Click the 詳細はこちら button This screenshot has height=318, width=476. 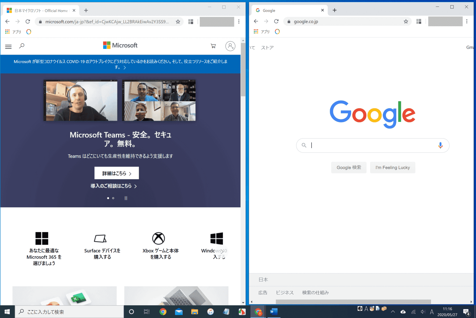click(116, 173)
